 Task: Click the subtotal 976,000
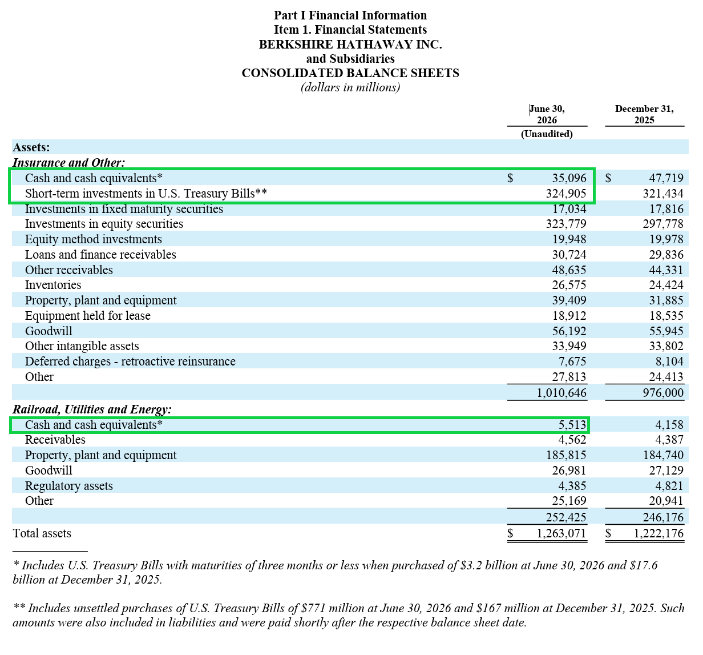663,393
